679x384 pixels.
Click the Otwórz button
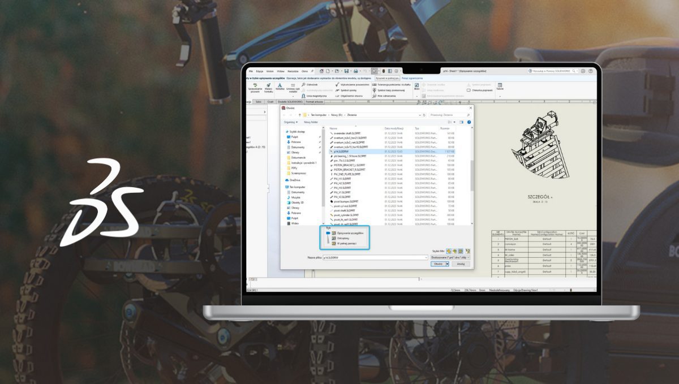coord(437,264)
